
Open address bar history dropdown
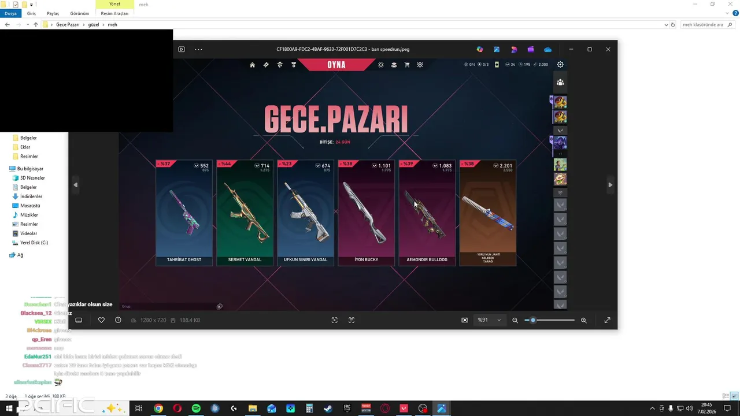pos(667,25)
